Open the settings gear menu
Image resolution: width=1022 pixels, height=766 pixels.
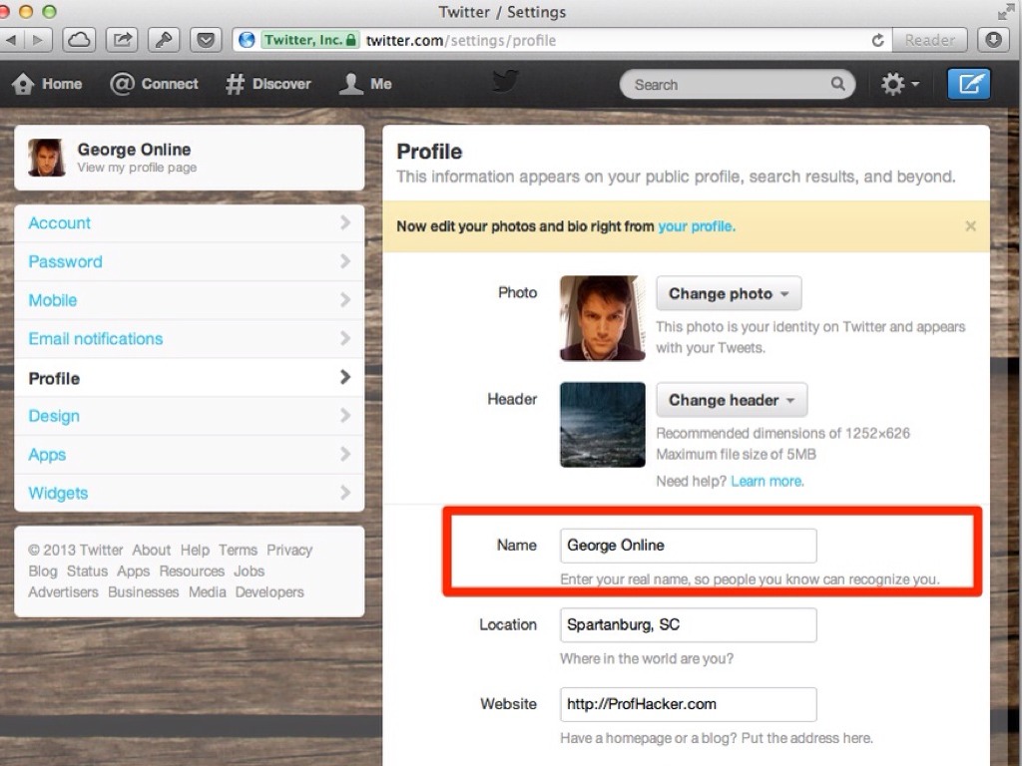[x=899, y=85]
